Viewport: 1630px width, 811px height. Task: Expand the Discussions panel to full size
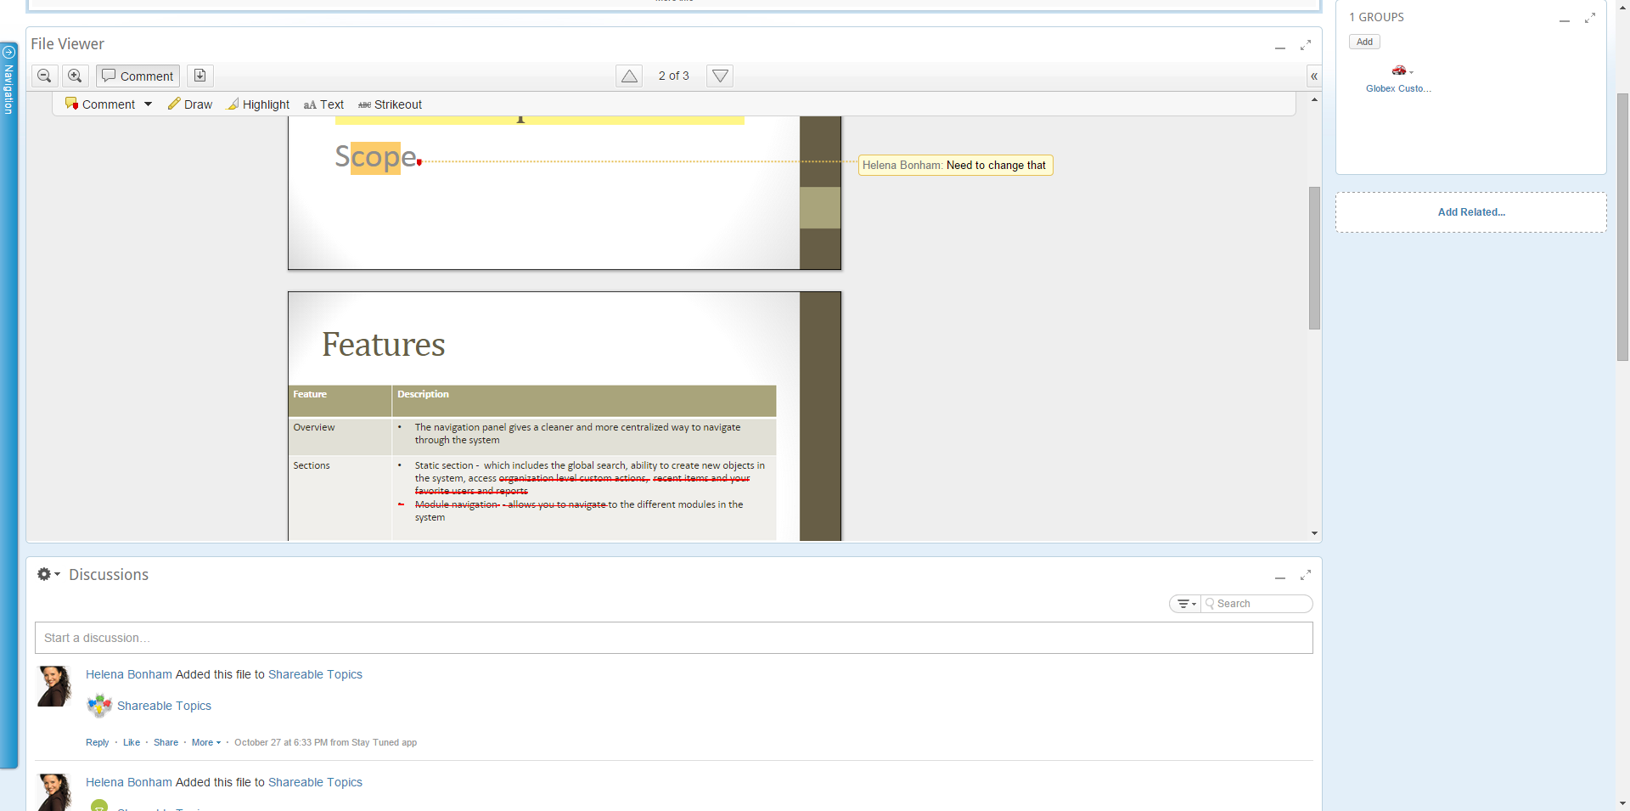[1306, 575]
